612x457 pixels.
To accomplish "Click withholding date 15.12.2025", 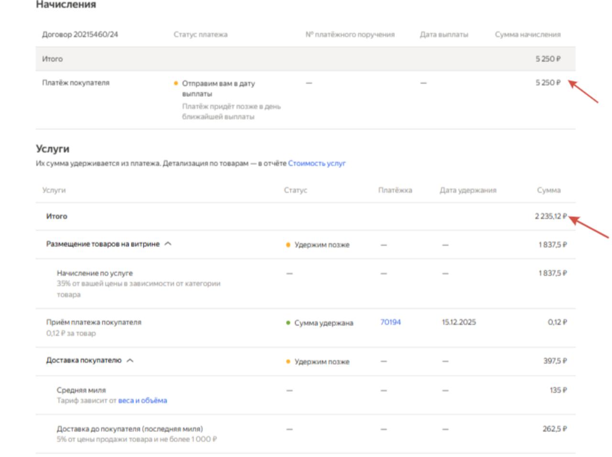I will (459, 322).
